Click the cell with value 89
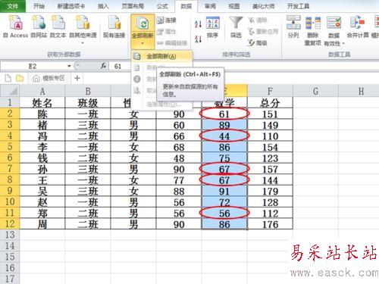Viewport: 379px width, 284px height. coord(224,125)
